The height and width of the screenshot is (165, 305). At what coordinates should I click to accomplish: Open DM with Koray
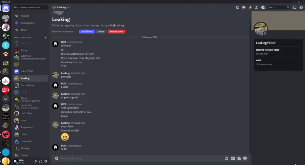coord(30,50)
